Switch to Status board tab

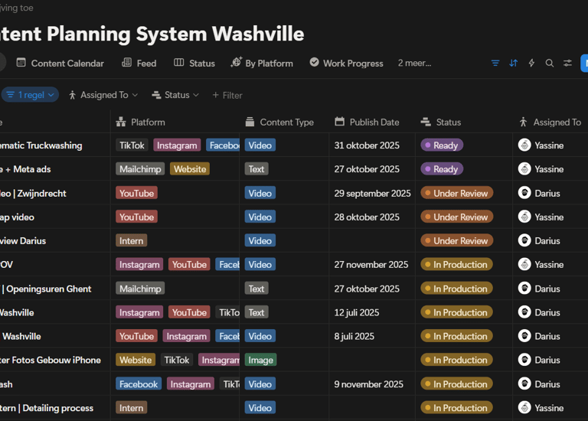194,63
